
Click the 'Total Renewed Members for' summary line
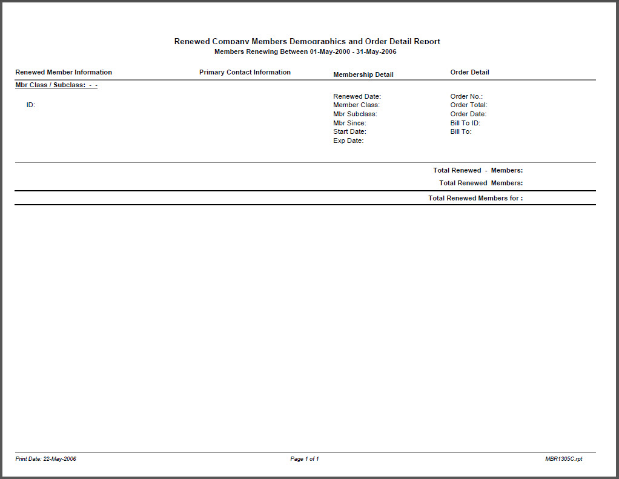(x=475, y=198)
